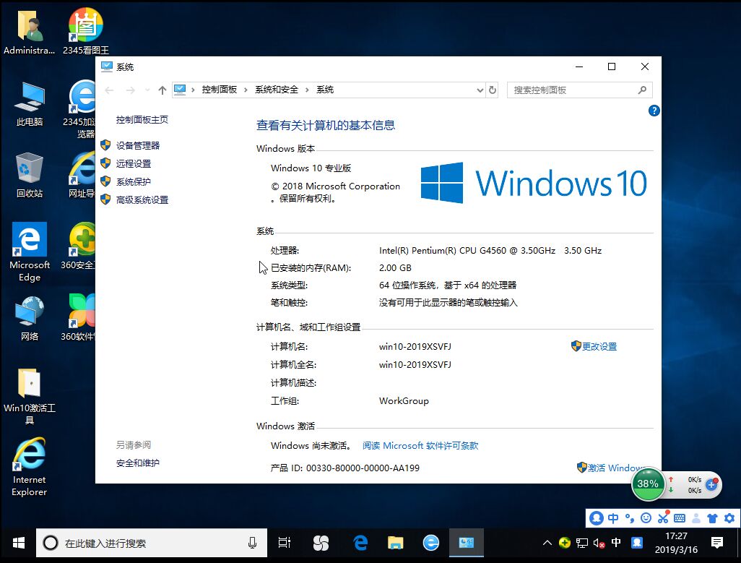Screen dimensions: 741x563
Task: Click the 系统 breadcrumb item
Action: (325, 90)
